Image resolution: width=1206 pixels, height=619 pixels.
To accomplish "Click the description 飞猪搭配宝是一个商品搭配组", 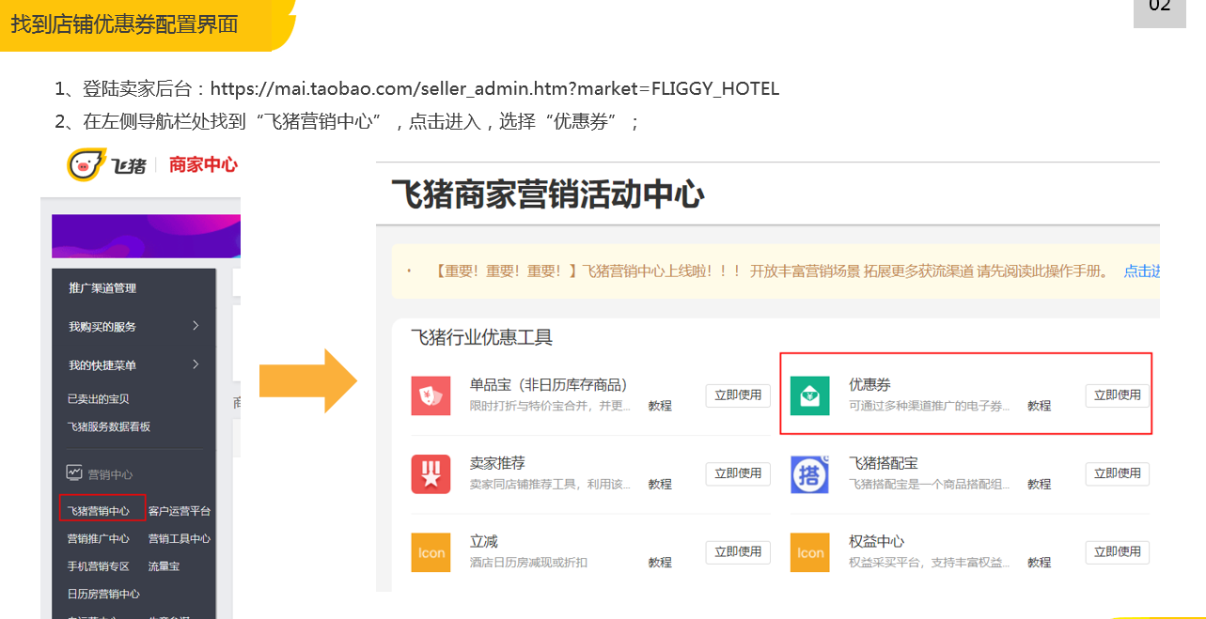I will pos(930,484).
